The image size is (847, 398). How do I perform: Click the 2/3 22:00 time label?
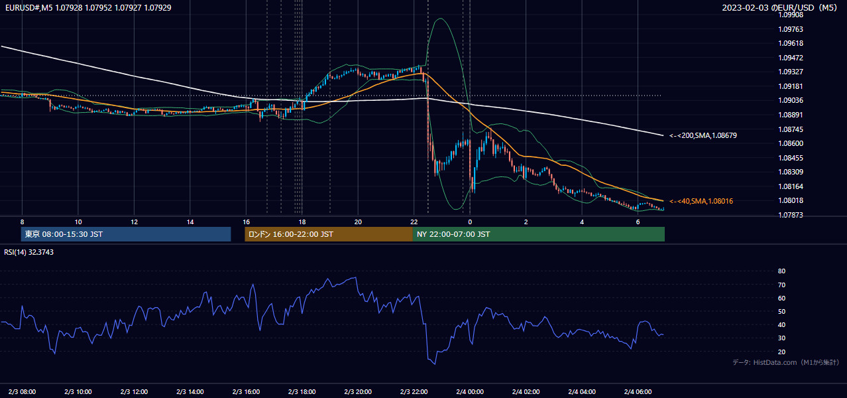click(414, 392)
